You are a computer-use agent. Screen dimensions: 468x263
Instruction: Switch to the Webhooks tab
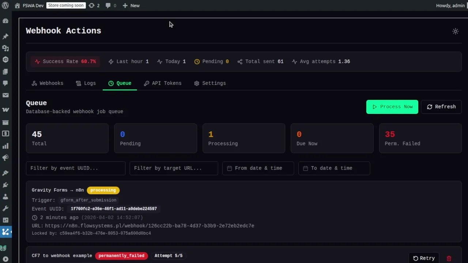(48, 83)
